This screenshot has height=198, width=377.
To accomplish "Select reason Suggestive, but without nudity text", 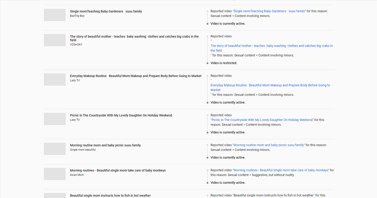I will (x=273, y=175).
